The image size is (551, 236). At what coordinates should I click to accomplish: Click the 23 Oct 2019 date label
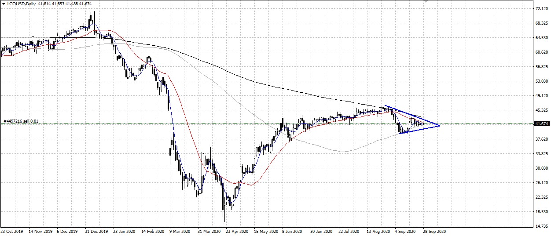(11, 231)
